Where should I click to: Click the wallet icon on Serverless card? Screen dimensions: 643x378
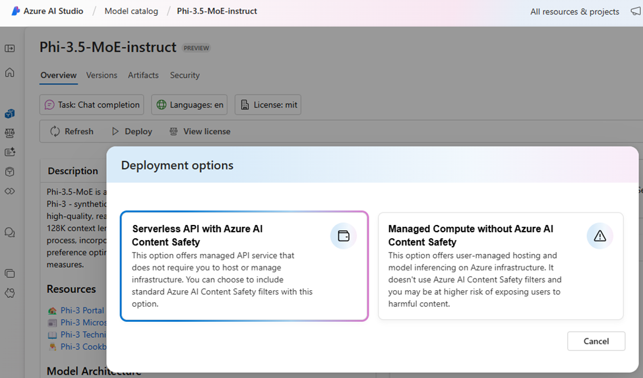(x=344, y=236)
